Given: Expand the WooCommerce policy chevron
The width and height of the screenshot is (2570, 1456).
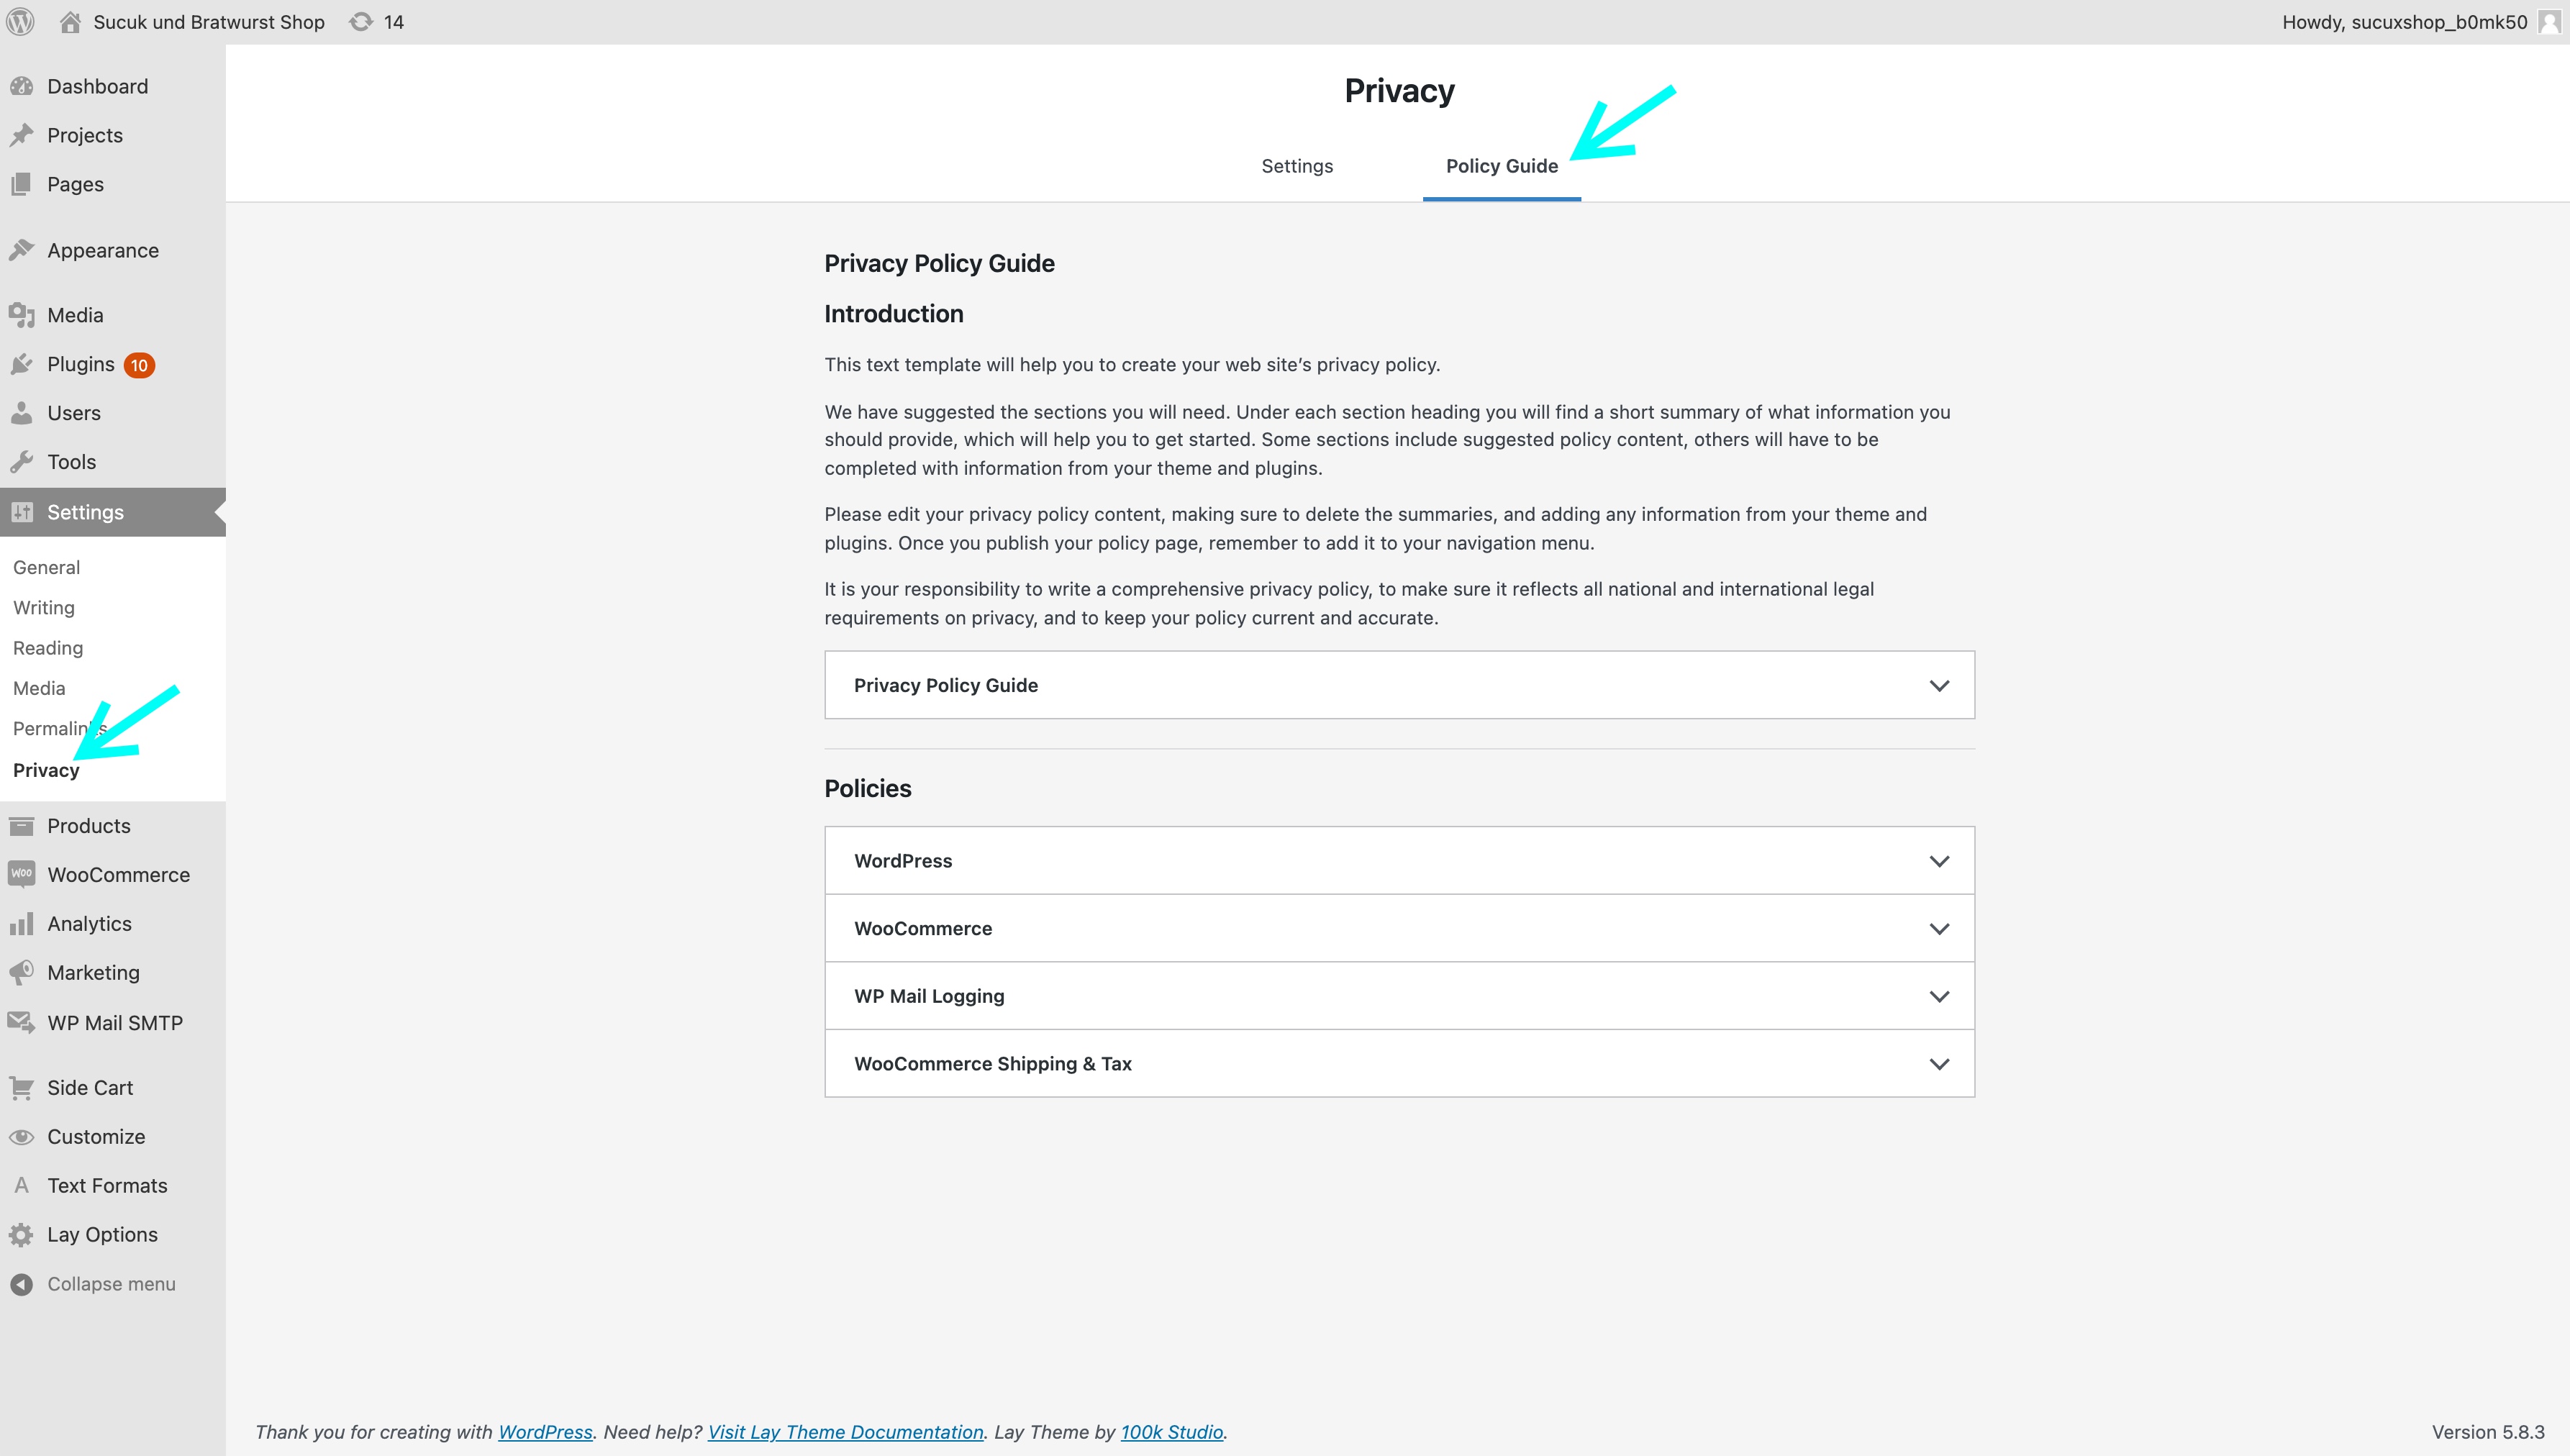Looking at the screenshot, I should (x=1939, y=928).
